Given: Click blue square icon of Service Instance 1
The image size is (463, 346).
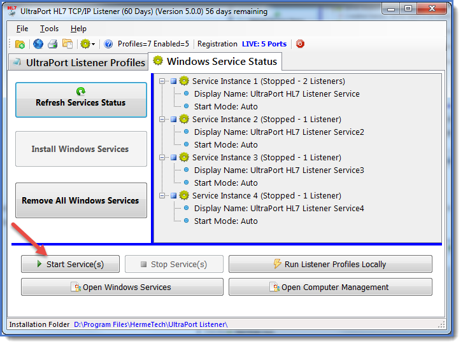Looking at the screenshot, I should (174, 81).
